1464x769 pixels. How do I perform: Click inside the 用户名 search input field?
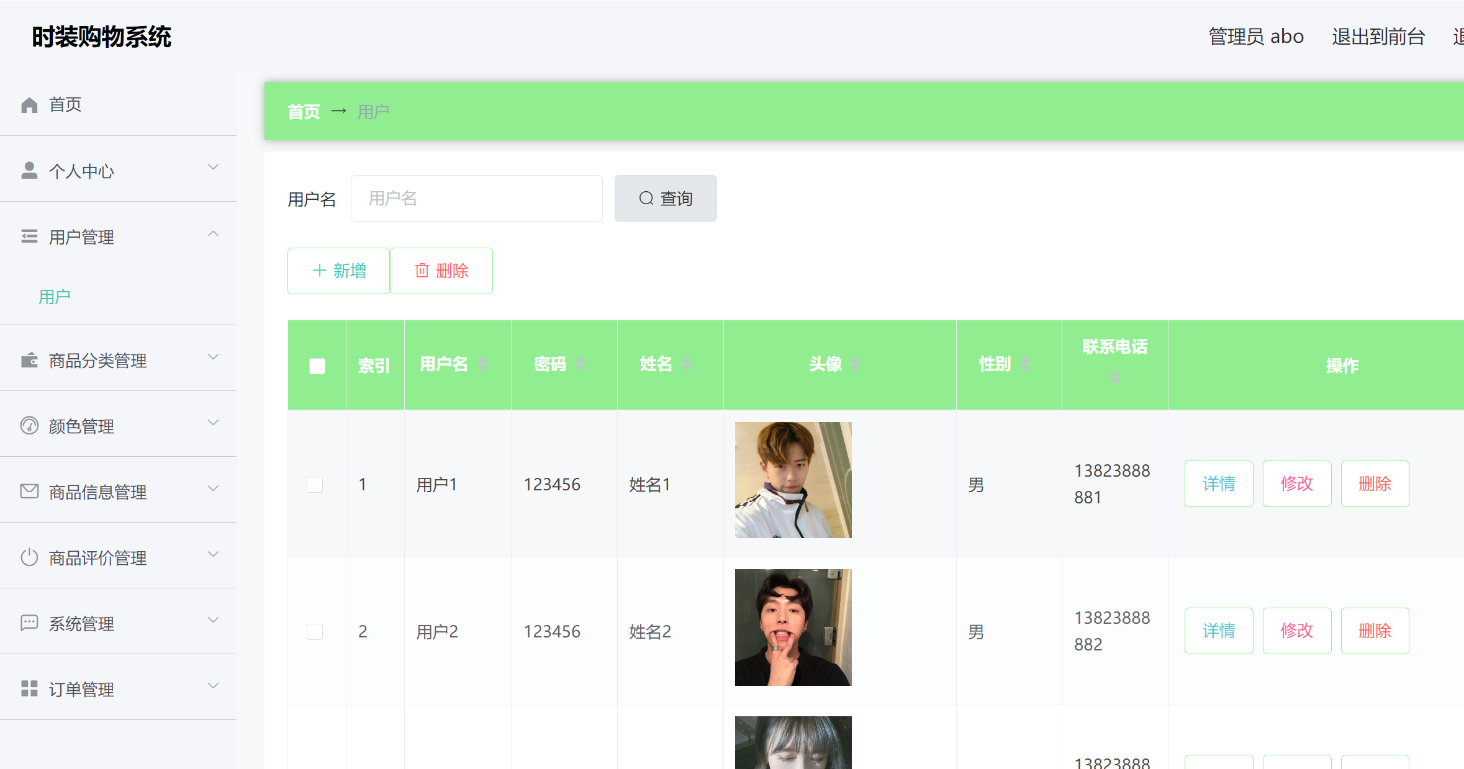476,198
